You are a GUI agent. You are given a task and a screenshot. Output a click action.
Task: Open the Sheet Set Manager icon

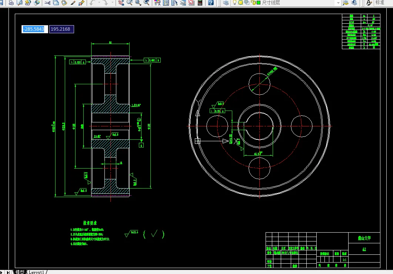pos(183,3)
